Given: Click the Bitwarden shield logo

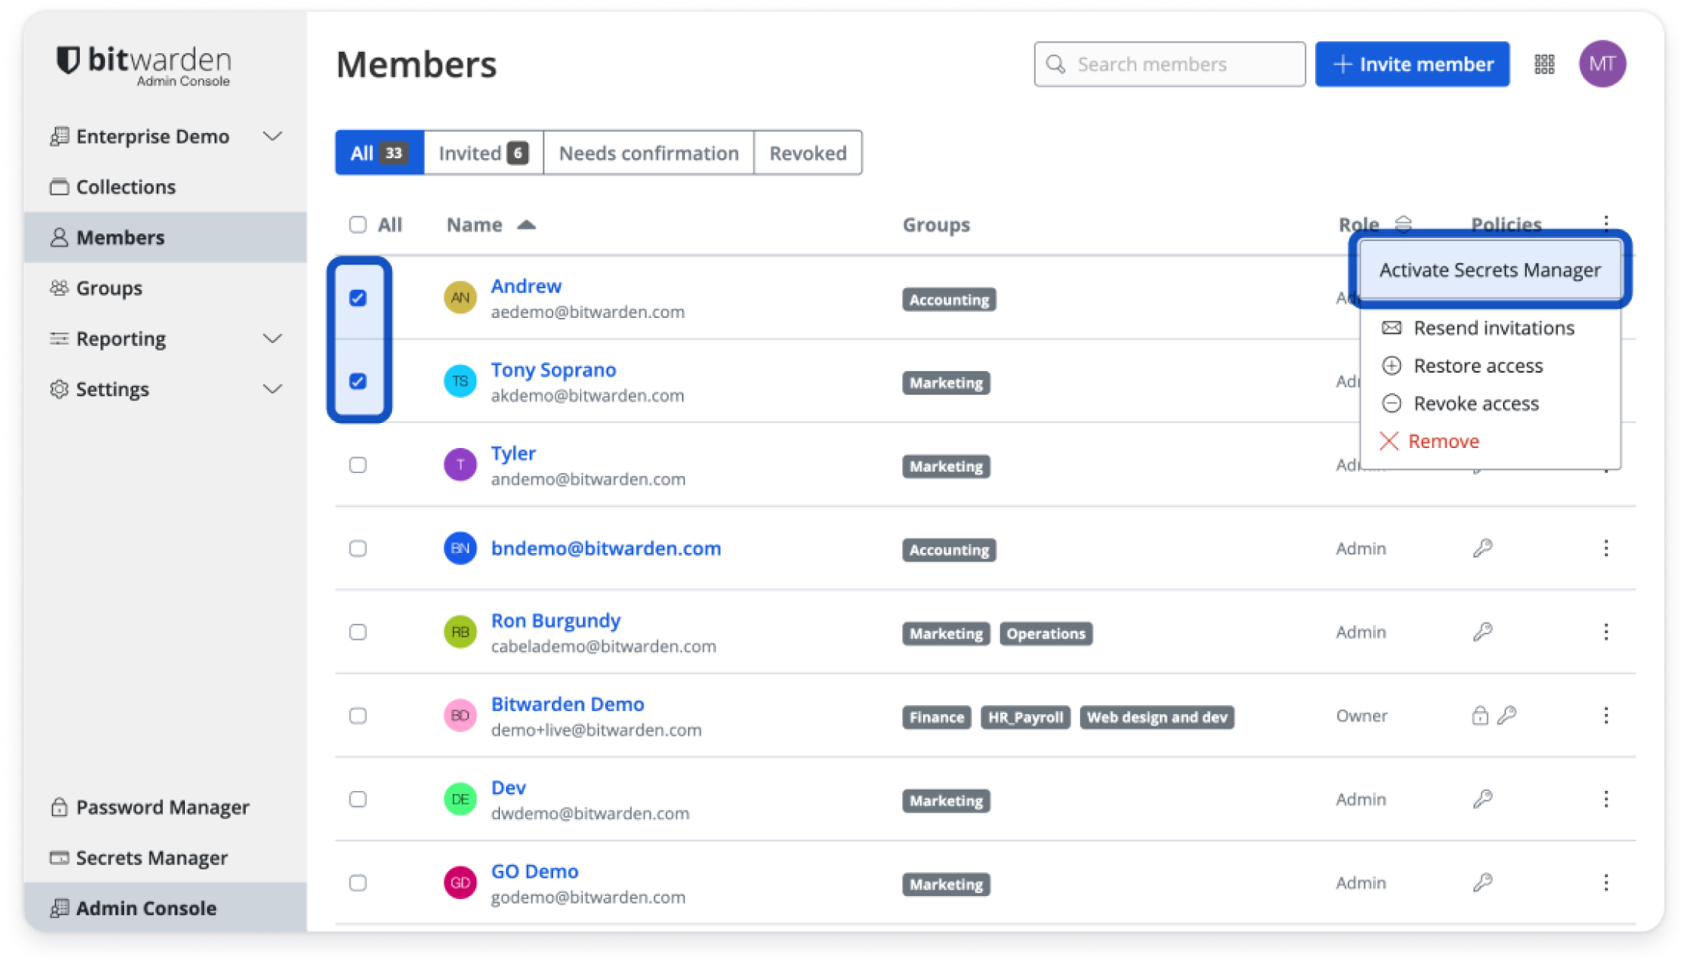Looking at the screenshot, I should pyautogui.click(x=68, y=61).
